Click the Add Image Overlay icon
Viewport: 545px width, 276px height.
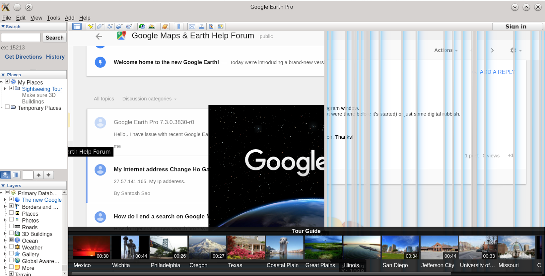pyautogui.click(x=119, y=27)
